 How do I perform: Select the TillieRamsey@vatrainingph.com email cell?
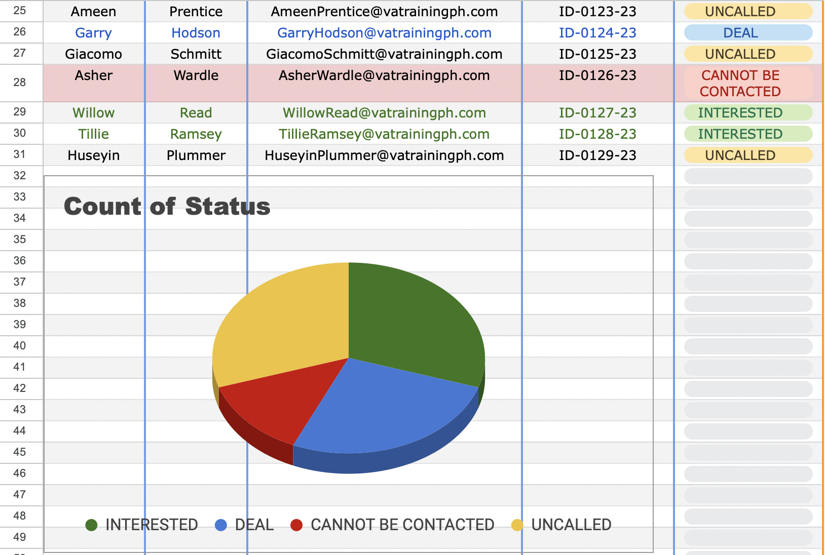point(385,134)
